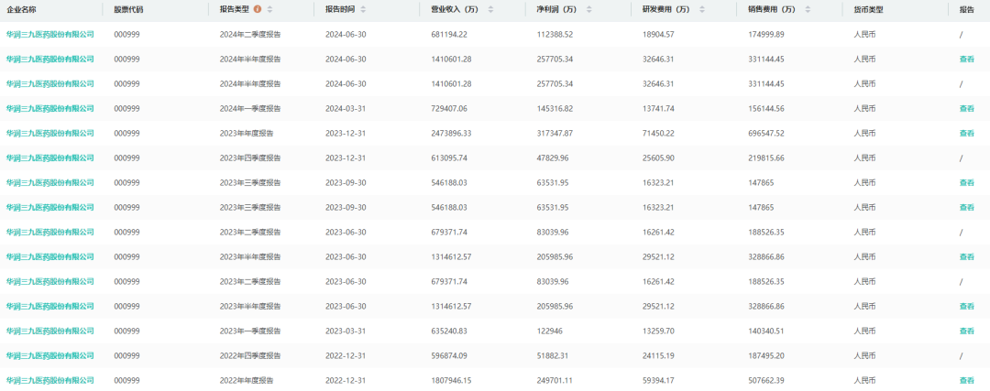Screen dimensions: 990x391
Task: Open company name link in 2024年二季度报告 row
Action: 49,34
